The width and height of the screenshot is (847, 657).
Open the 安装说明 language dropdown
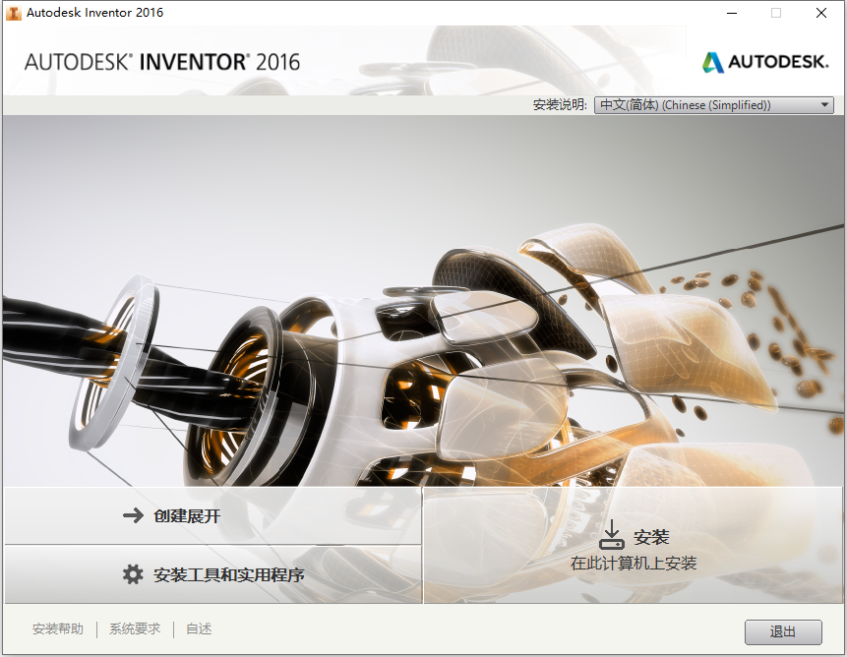(x=713, y=104)
